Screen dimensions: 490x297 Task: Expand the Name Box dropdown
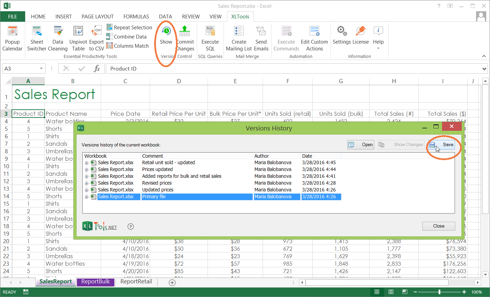(41, 69)
